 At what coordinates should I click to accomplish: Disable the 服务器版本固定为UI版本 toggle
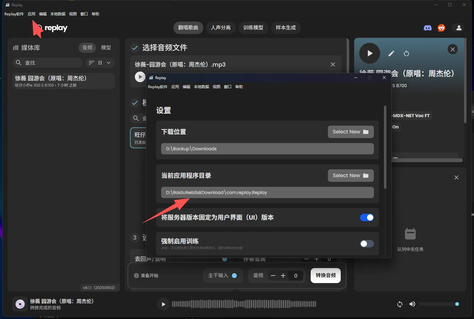[367, 217]
